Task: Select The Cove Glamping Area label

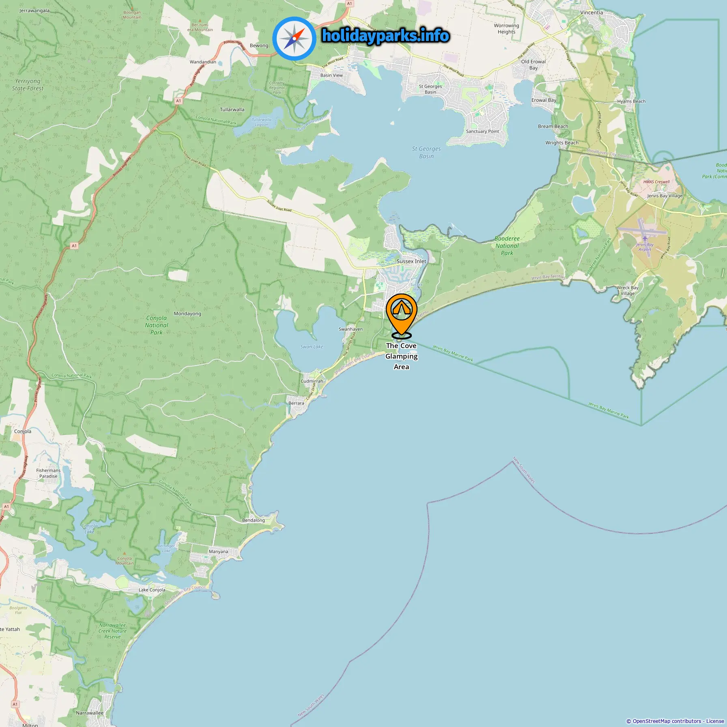Action: (x=401, y=356)
